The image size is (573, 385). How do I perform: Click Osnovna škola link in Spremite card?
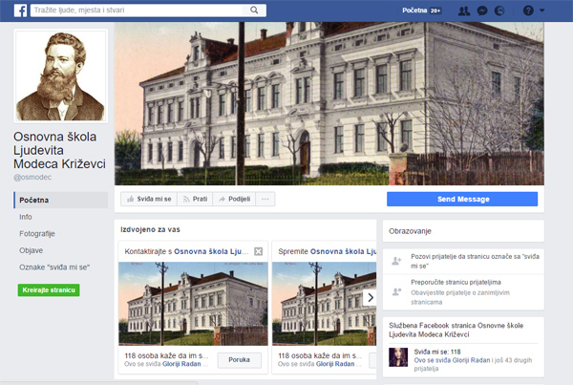click(x=343, y=251)
